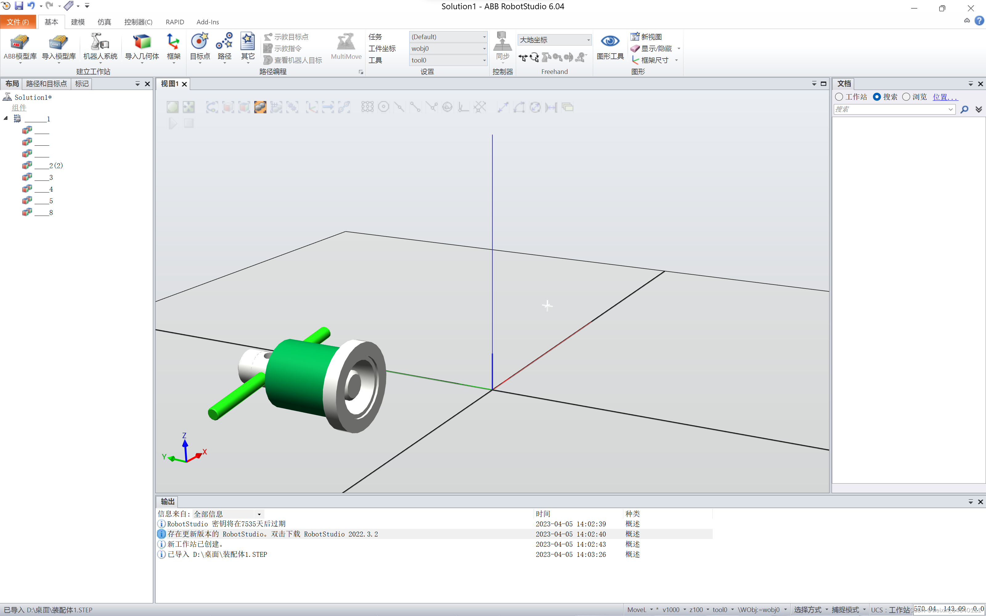Open the ABB模型库 library icon
The height and width of the screenshot is (616, 986).
pos(19,43)
